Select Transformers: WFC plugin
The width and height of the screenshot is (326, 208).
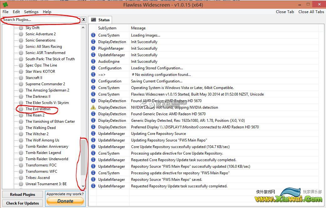41,171
